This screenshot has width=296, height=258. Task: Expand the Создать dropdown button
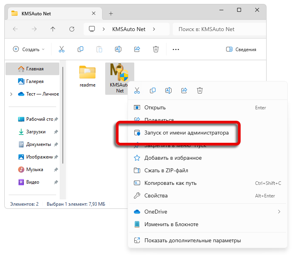coord(29,49)
